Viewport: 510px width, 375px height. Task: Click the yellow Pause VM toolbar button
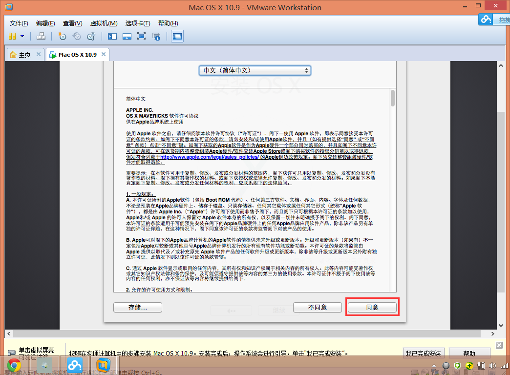click(12, 36)
